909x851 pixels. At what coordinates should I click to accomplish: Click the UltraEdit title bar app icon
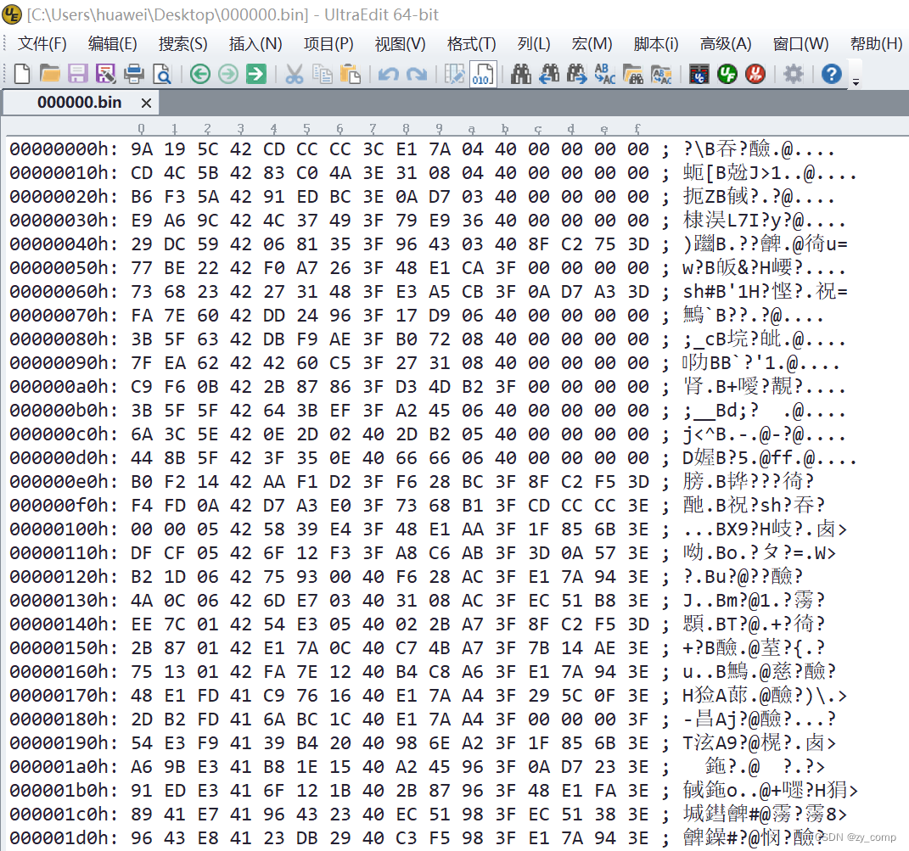coord(12,14)
